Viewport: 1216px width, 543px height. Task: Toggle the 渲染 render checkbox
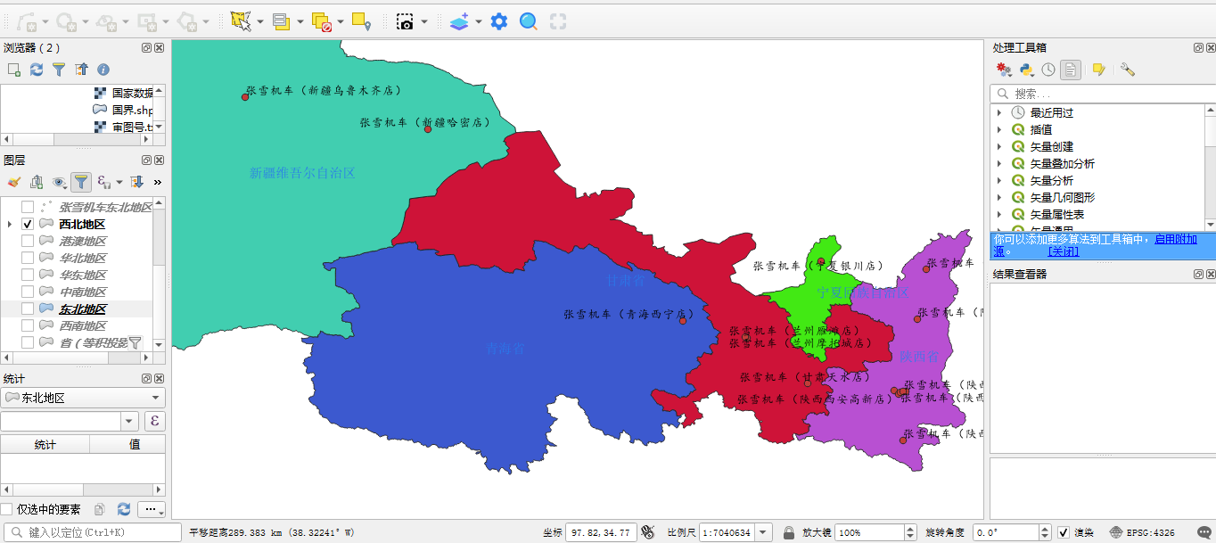point(1064,532)
